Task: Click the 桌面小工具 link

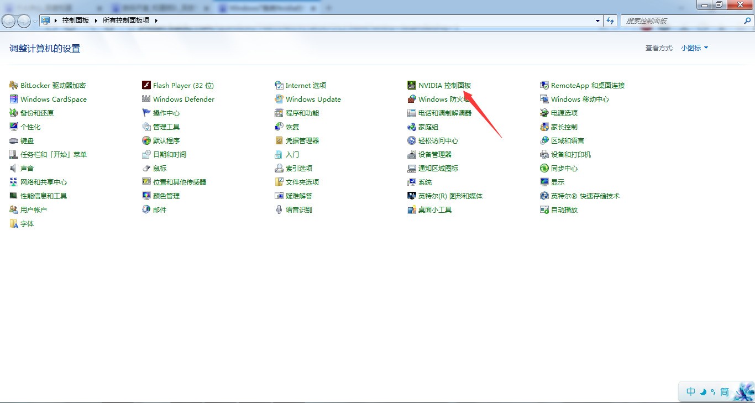Action: point(435,210)
